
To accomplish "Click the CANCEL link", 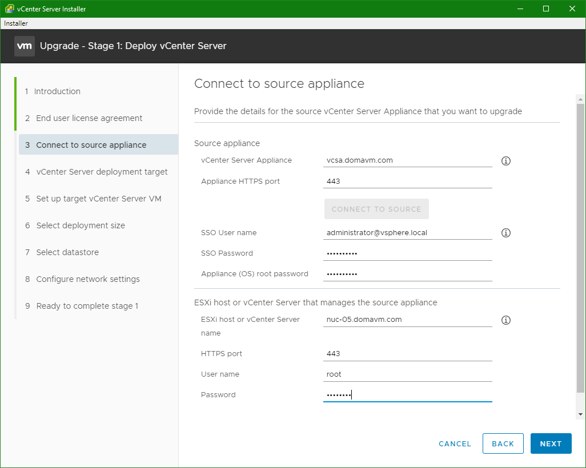I will point(455,443).
